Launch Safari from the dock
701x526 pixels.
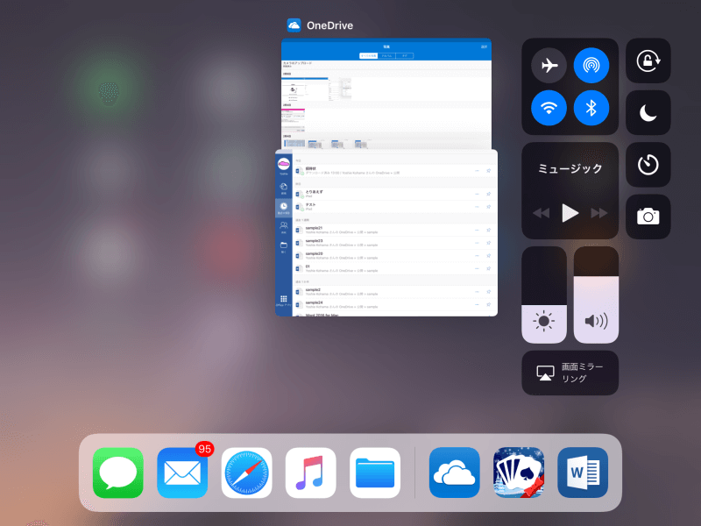[x=247, y=473]
